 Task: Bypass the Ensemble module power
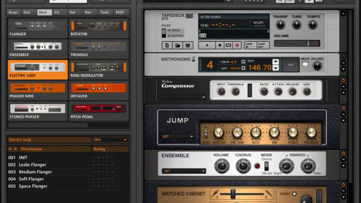tap(344, 153)
